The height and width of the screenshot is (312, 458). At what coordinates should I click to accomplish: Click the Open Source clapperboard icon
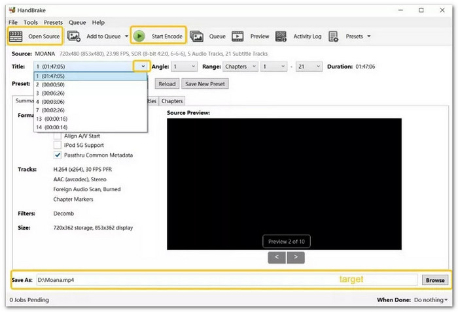tap(16, 37)
